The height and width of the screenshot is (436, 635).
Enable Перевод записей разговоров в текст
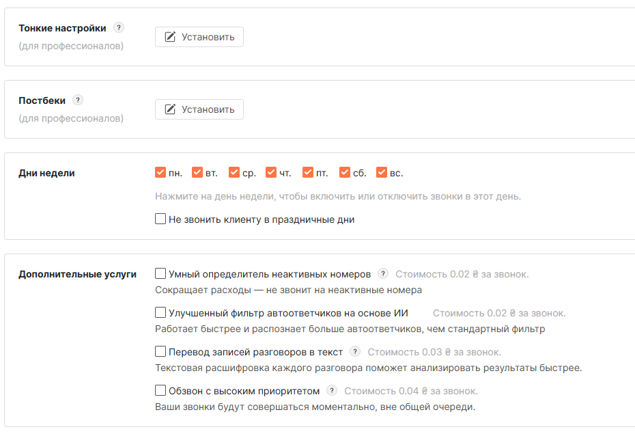(160, 351)
